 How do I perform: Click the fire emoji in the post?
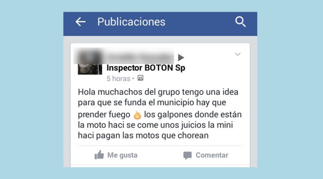137,115
